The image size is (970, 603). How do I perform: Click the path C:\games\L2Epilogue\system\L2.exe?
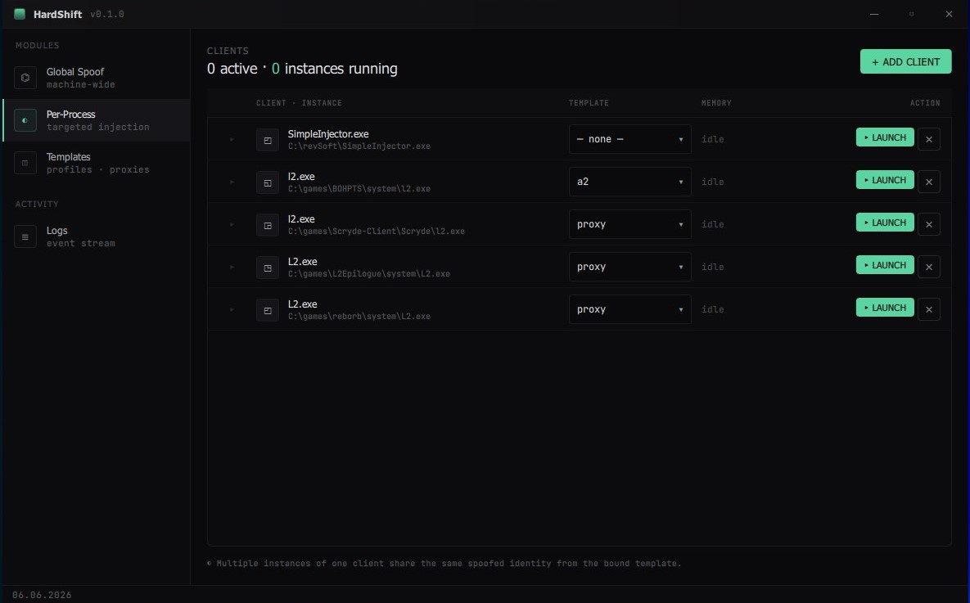pyautogui.click(x=368, y=275)
